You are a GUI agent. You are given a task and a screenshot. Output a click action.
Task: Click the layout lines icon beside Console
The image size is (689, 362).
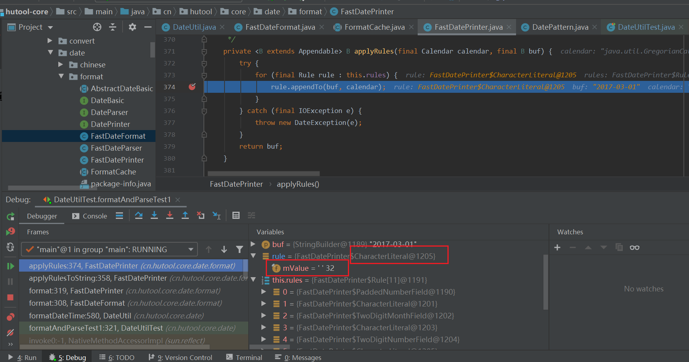(x=119, y=216)
